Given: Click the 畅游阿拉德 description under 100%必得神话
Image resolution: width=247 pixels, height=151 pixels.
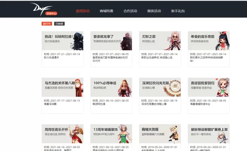Looking at the screenshot, I should [99, 104].
